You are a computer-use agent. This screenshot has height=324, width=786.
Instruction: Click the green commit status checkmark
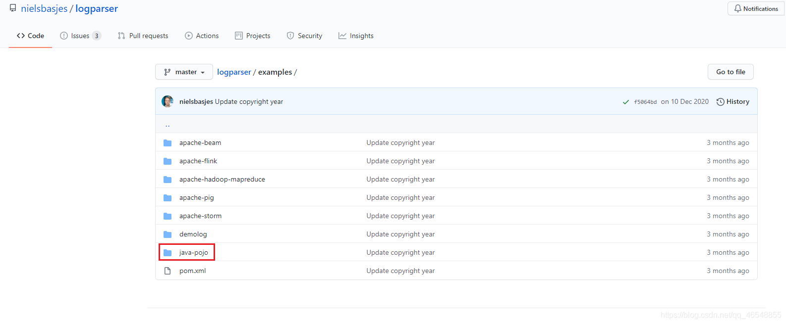click(x=626, y=102)
